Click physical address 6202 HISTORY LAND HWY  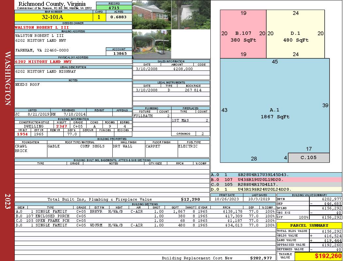coord(43,62)
